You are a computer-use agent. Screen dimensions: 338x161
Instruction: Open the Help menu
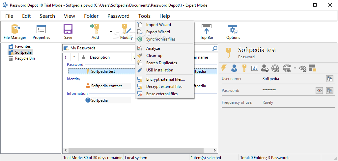coord(165,16)
